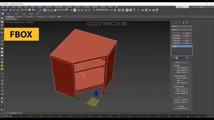The height and width of the screenshot is (120, 214).
Task: Open the Layer Explorer from toolbar
Action: point(123,10)
